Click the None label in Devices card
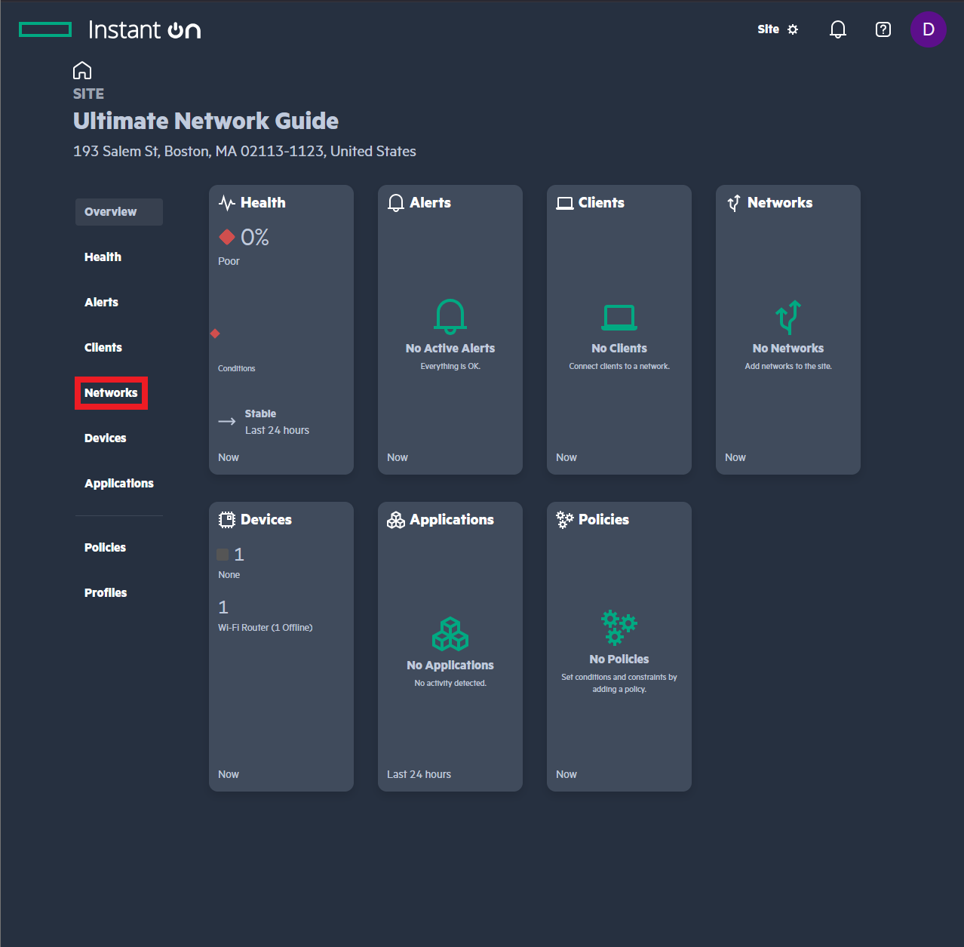The width and height of the screenshot is (964, 947). click(x=229, y=575)
